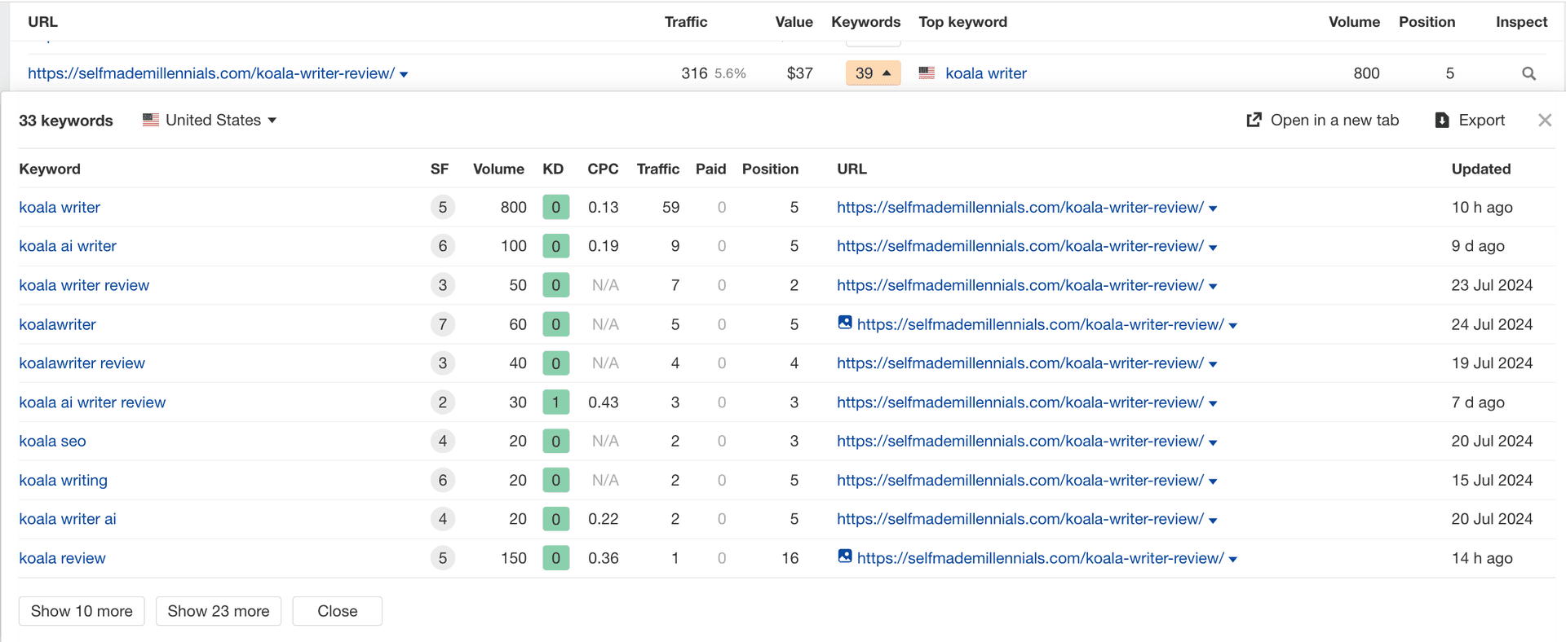Screen dimensions: 1566x642
Task: Open the koala seo keyword link
Action: pyautogui.click(x=52, y=441)
